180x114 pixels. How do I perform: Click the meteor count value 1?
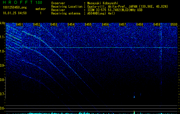point(41,13)
